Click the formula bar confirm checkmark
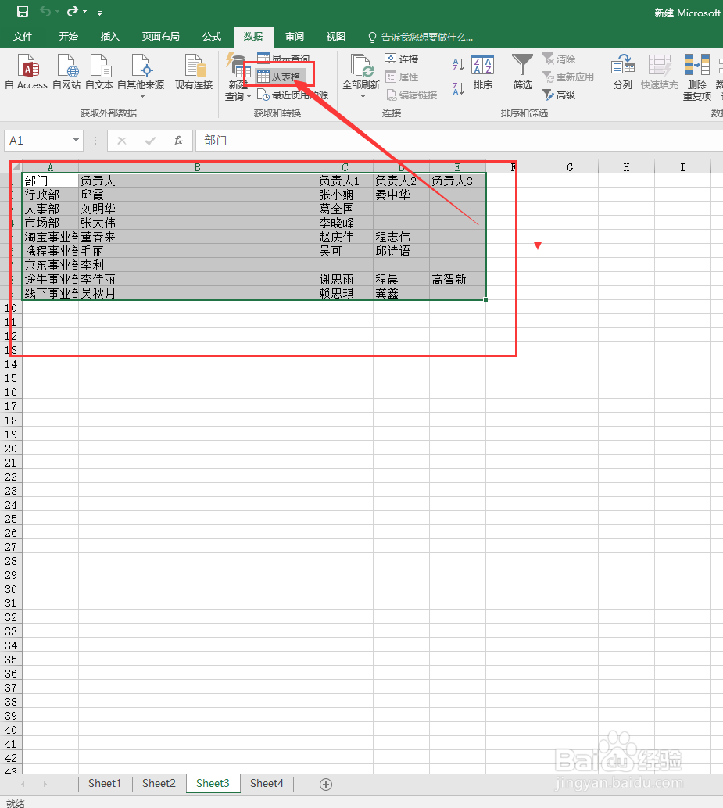723x808 pixels. (150, 141)
